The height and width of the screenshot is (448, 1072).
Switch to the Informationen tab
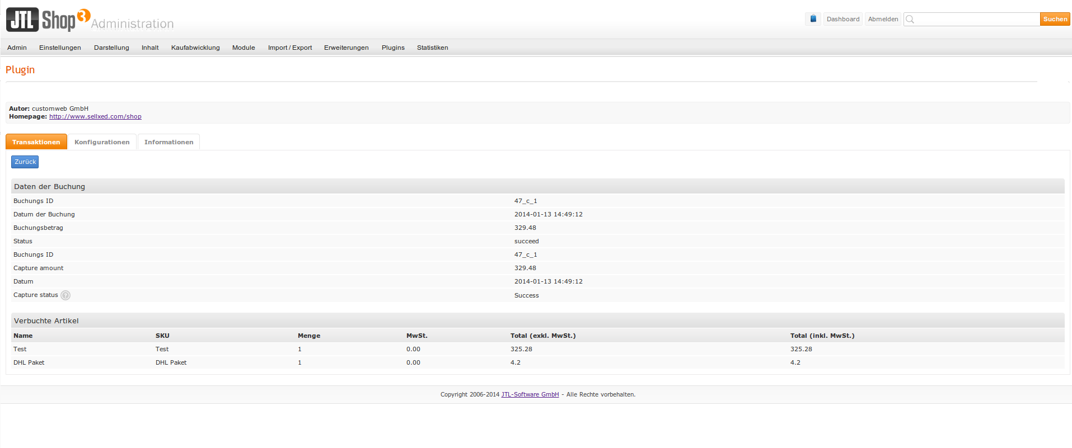click(x=168, y=142)
